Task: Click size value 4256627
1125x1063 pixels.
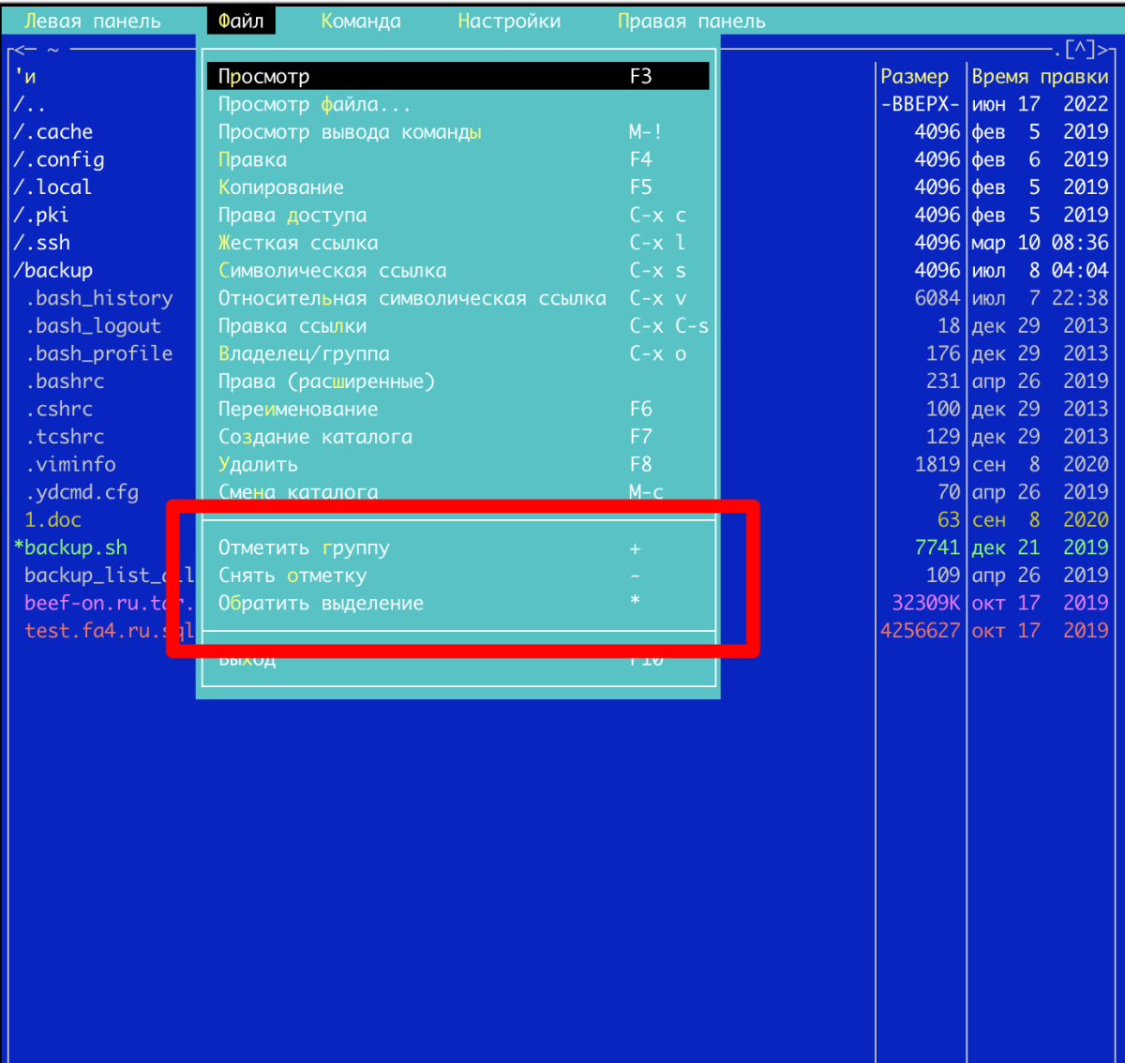Action: (921, 631)
